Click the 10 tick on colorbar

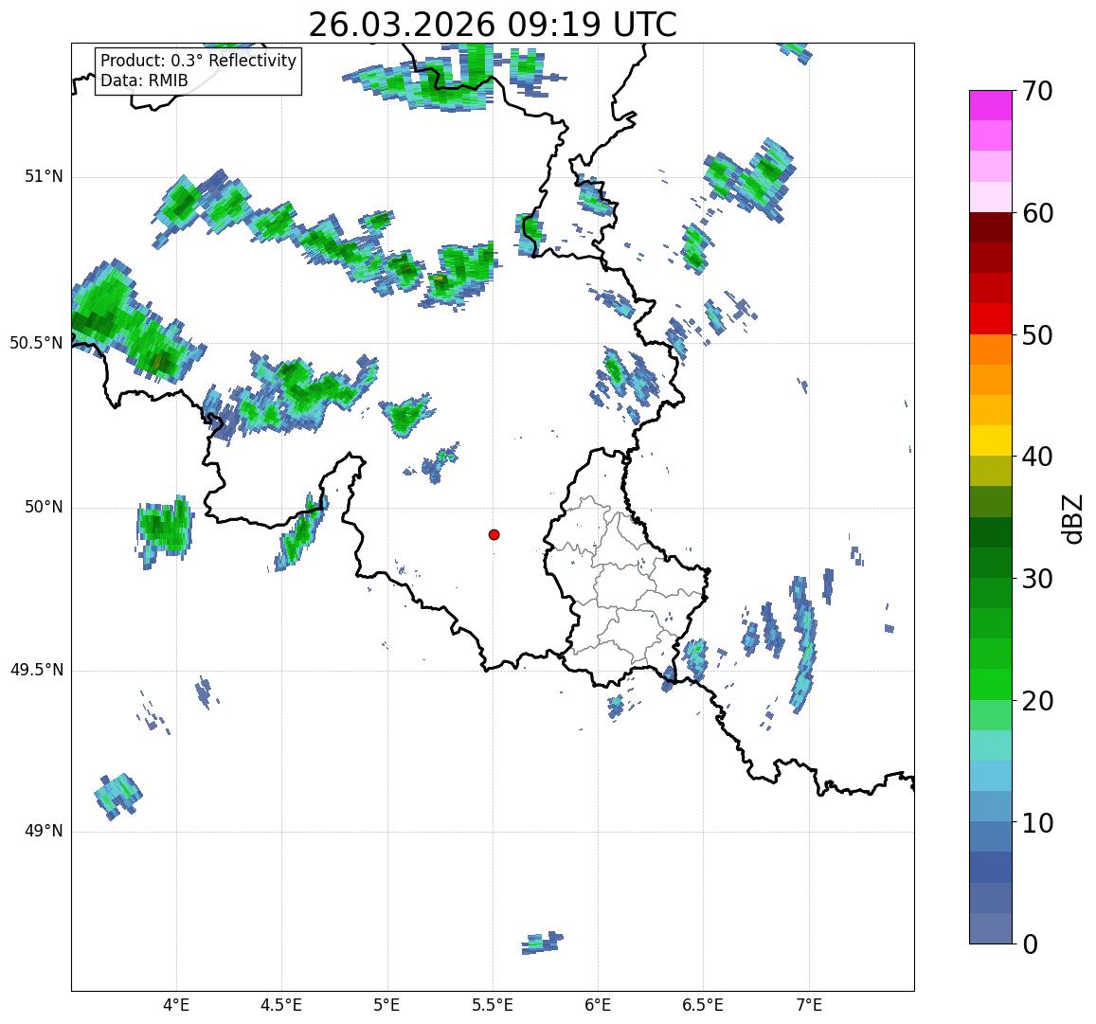pyautogui.click(x=1036, y=823)
